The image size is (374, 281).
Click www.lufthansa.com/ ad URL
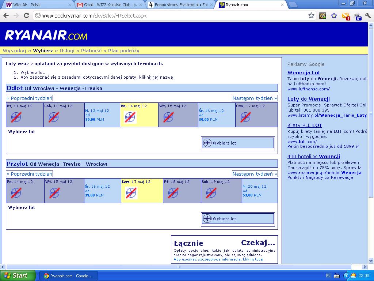pos(308,89)
